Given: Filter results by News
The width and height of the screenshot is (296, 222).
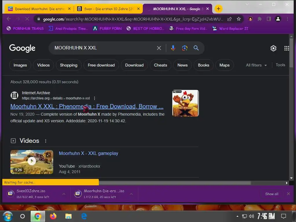Looking at the screenshot, I should point(183,65).
